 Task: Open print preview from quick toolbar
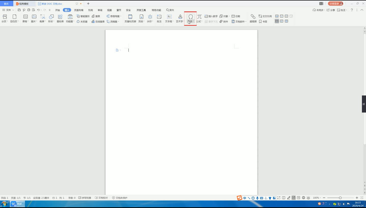point(33,10)
